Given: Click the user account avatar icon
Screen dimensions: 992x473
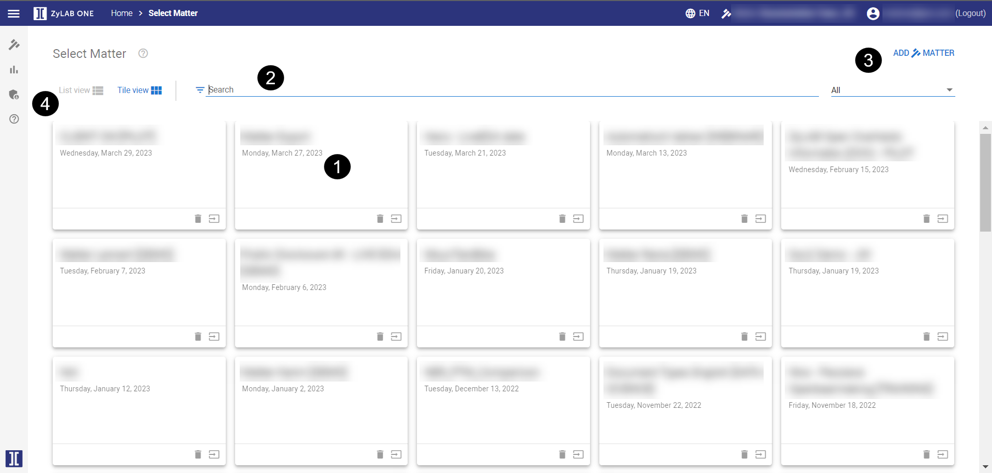Looking at the screenshot, I should coord(873,13).
